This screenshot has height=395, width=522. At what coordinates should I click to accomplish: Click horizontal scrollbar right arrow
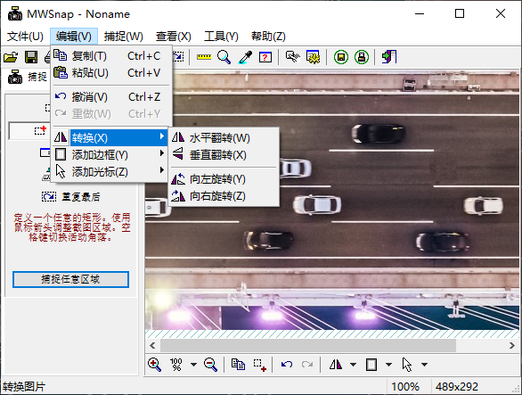point(512,345)
